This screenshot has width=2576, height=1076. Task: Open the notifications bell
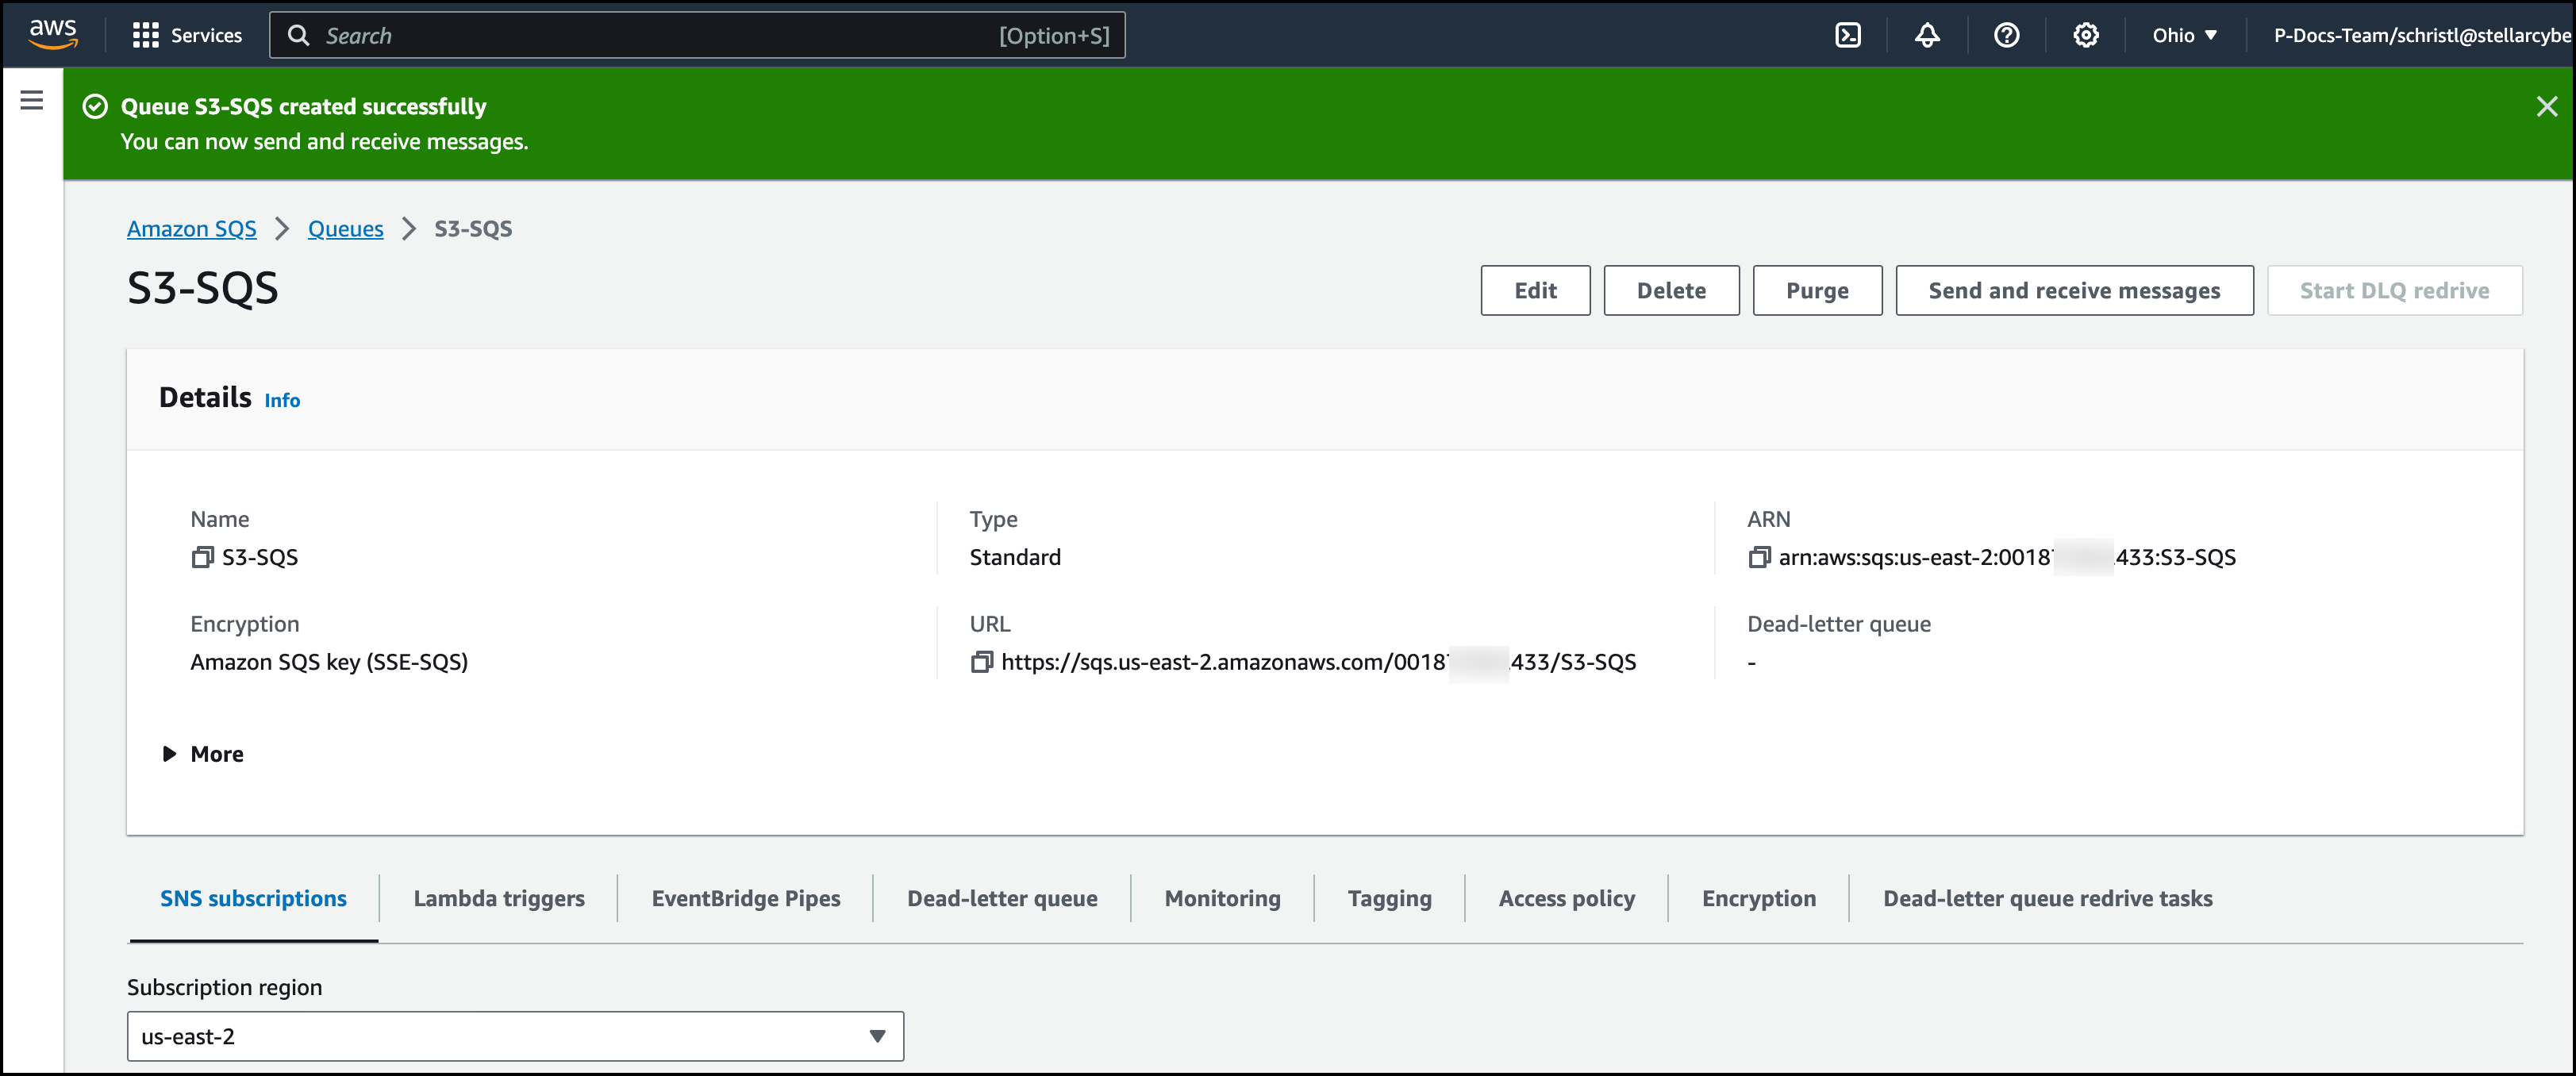(x=1927, y=35)
